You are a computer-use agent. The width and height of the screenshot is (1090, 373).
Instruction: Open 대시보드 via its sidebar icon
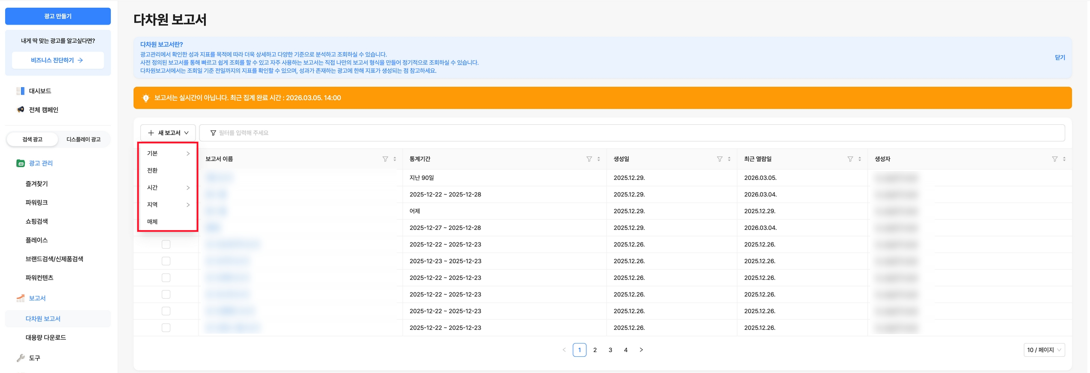[21, 91]
